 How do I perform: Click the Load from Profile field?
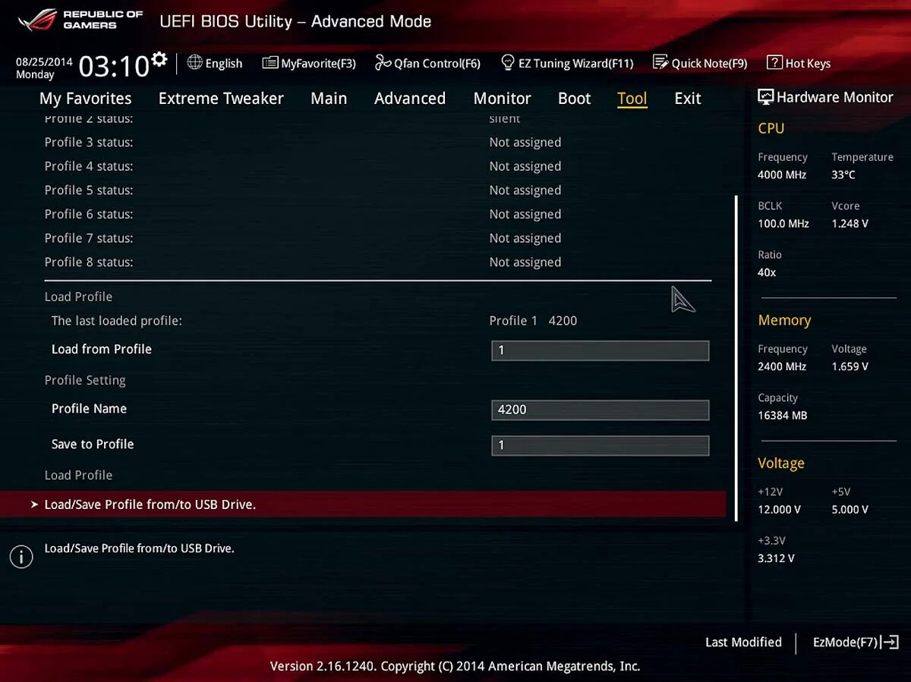click(x=600, y=350)
